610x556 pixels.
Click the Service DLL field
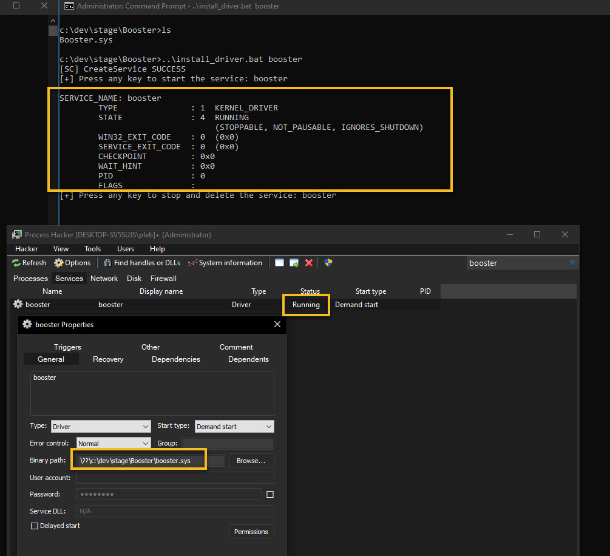pos(175,511)
